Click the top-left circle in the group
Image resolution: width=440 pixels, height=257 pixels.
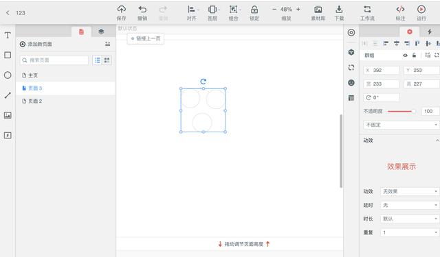coord(191,99)
